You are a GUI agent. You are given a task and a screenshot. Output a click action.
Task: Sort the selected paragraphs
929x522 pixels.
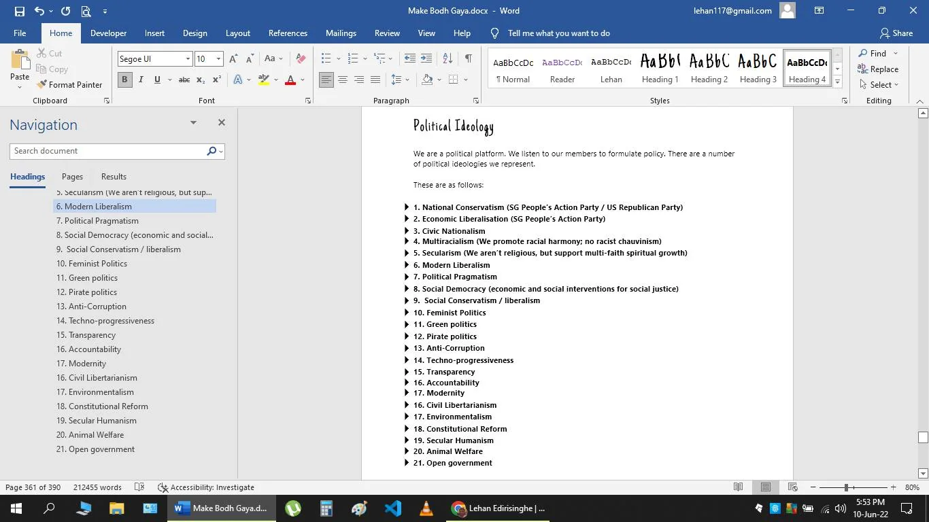pyautogui.click(x=447, y=59)
